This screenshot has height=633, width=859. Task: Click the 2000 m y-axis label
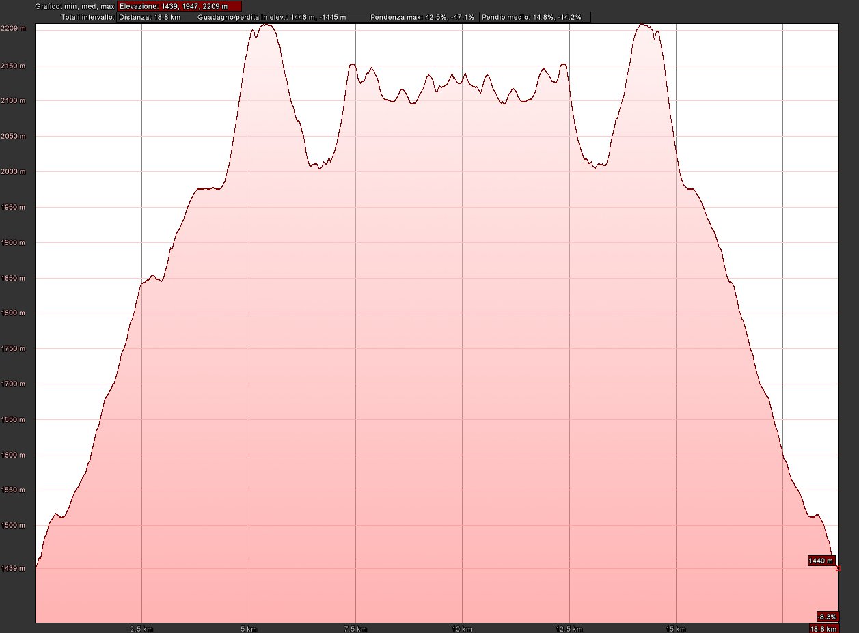[x=13, y=172]
